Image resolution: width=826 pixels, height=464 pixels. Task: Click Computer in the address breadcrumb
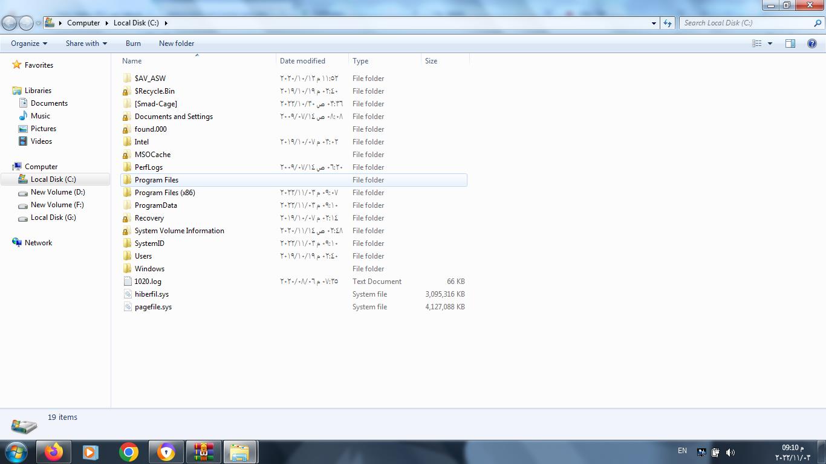tap(83, 23)
